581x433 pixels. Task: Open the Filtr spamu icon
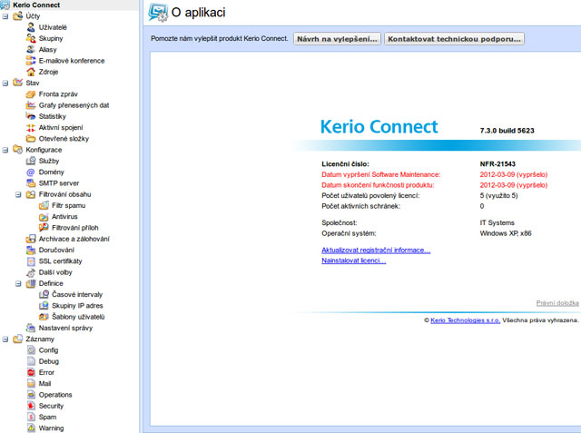point(44,205)
